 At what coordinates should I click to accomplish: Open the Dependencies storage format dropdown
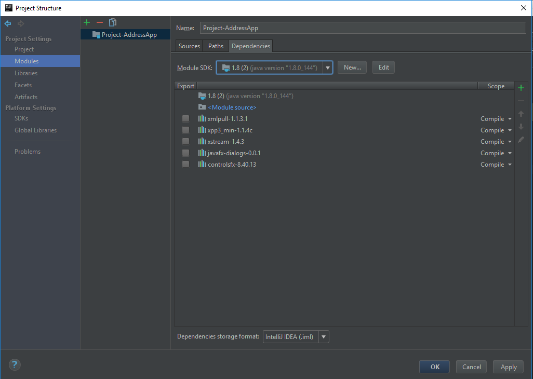click(324, 336)
